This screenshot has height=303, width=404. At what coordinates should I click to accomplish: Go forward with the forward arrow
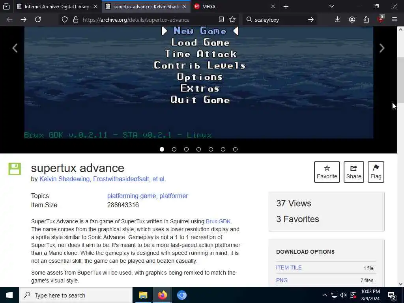[x=23, y=20]
